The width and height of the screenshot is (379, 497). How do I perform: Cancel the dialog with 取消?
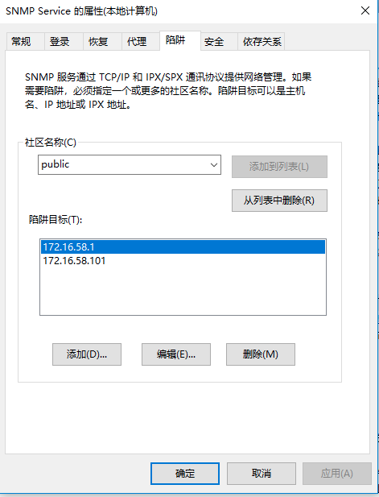(262, 473)
